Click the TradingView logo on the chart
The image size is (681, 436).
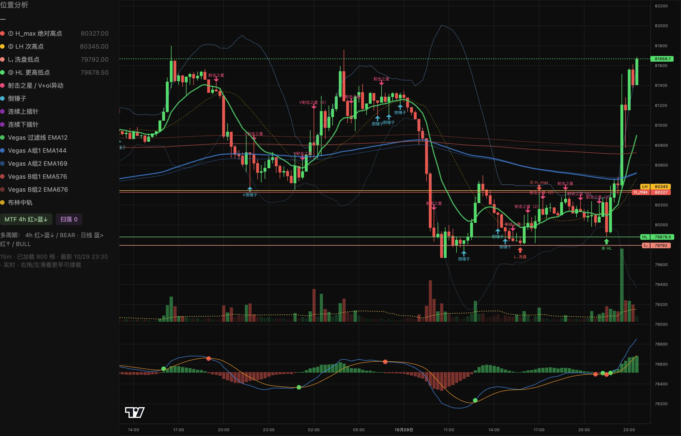coord(135,412)
